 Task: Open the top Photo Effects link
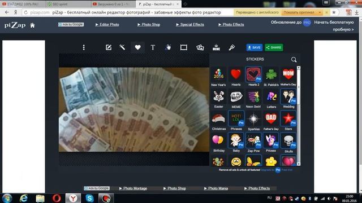pos(231,24)
